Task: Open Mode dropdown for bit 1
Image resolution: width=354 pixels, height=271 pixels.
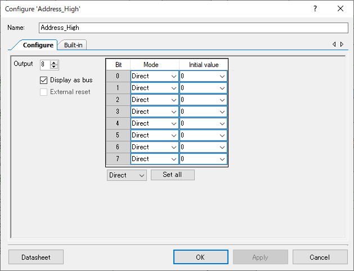Action: tap(155, 88)
